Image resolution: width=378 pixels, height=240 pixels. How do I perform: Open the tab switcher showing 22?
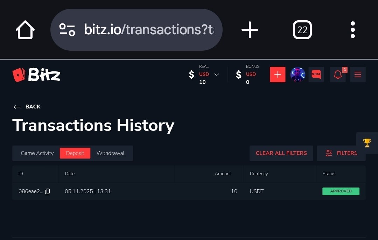click(x=302, y=30)
